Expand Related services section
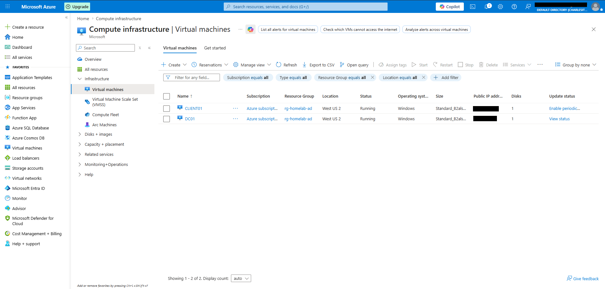Viewport: 605px width, 289px height. tap(80, 154)
